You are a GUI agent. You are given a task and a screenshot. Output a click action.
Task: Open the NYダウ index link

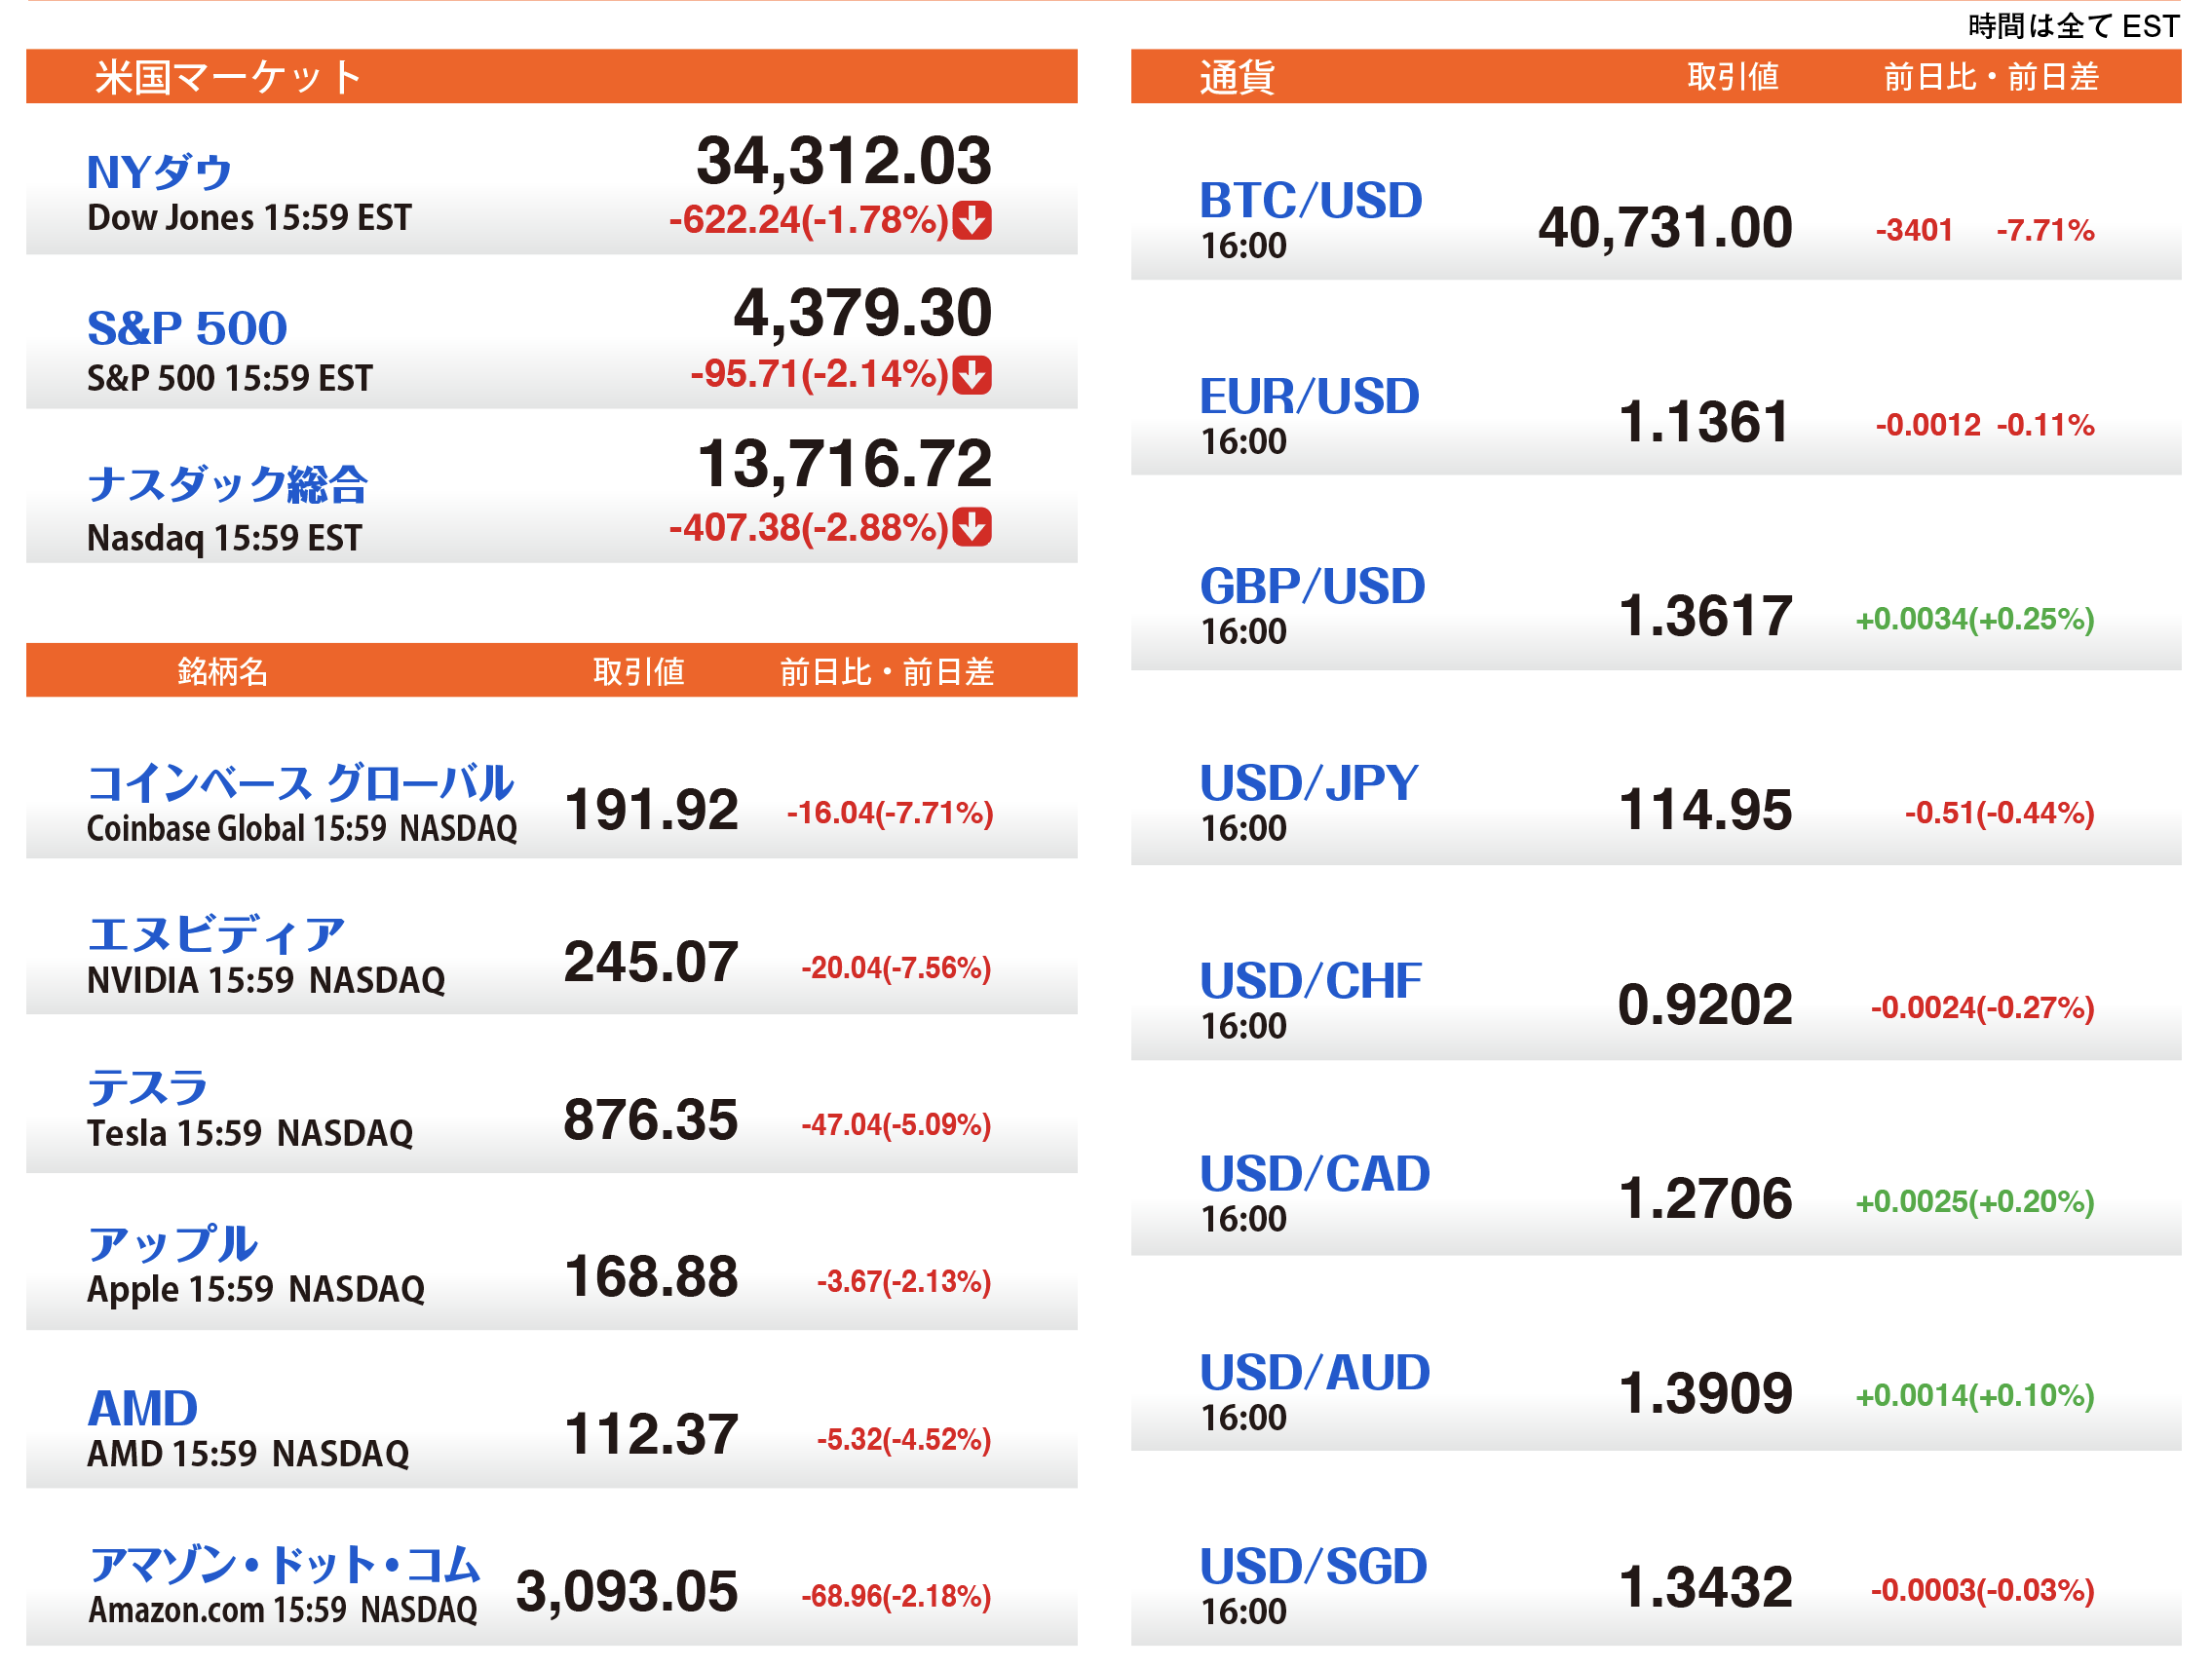[x=159, y=172]
